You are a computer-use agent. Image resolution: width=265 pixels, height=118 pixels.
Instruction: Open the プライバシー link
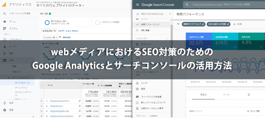[141, 116]
